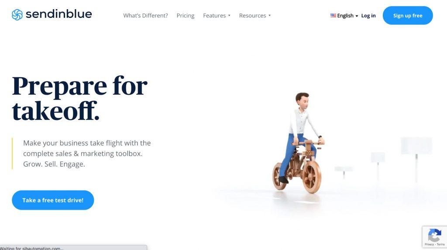The width and height of the screenshot is (447, 250).
Task: Expand the Features dropdown menu
Action: (x=217, y=15)
